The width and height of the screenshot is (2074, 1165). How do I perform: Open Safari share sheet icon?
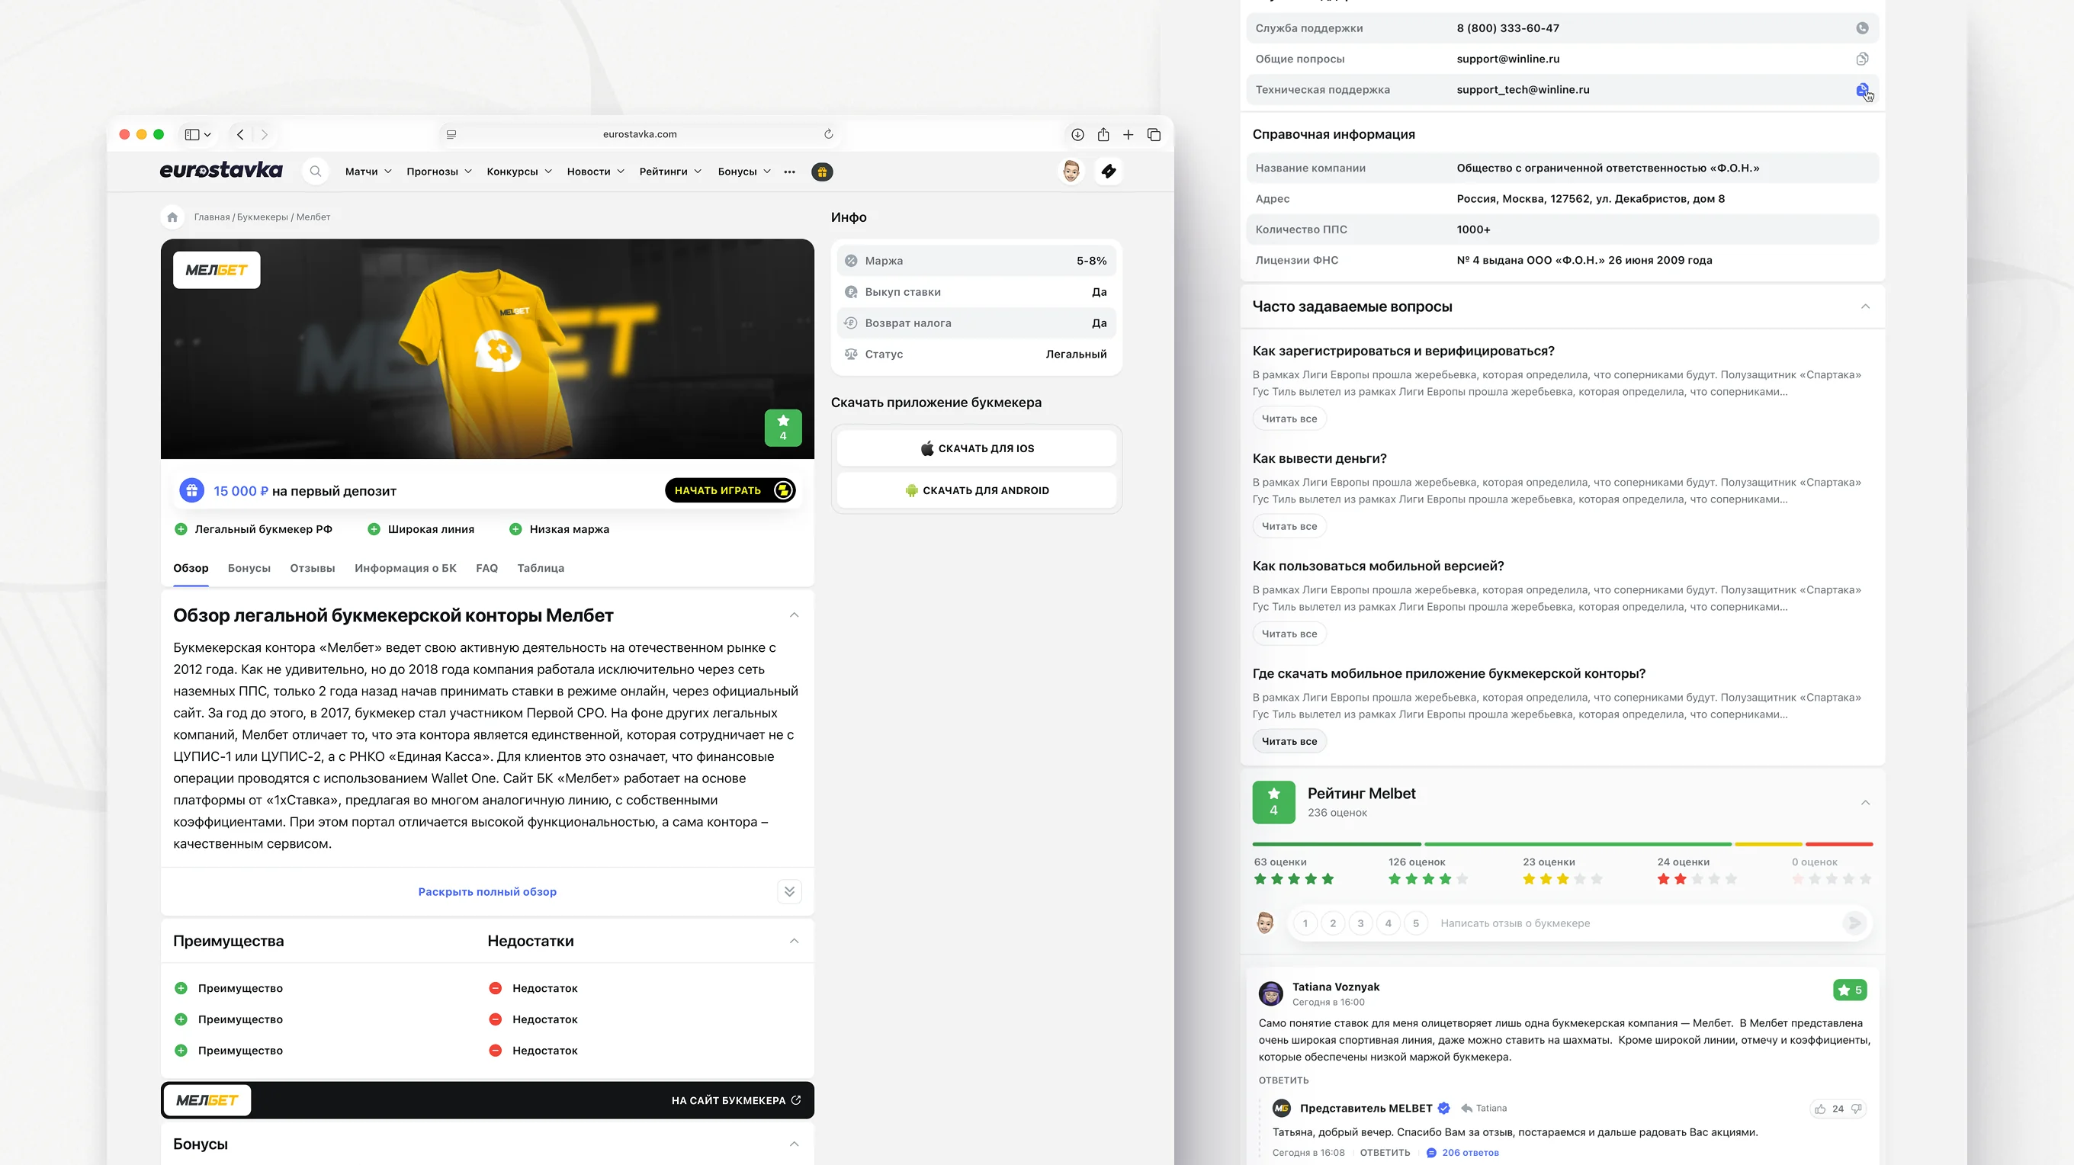tap(1103, 134)
